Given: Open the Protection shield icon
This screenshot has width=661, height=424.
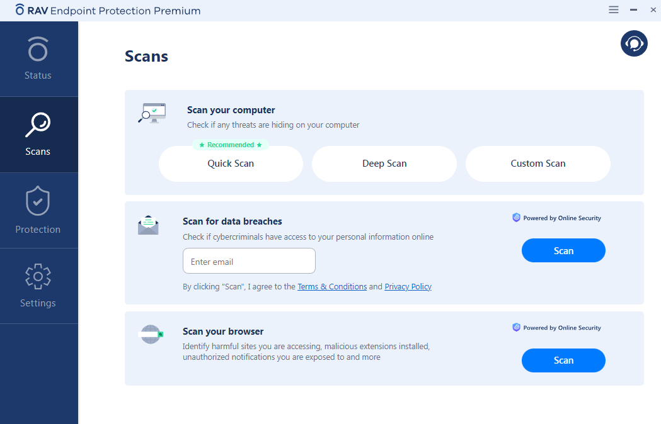Looking at the screenshot, I should pos(38,202).
